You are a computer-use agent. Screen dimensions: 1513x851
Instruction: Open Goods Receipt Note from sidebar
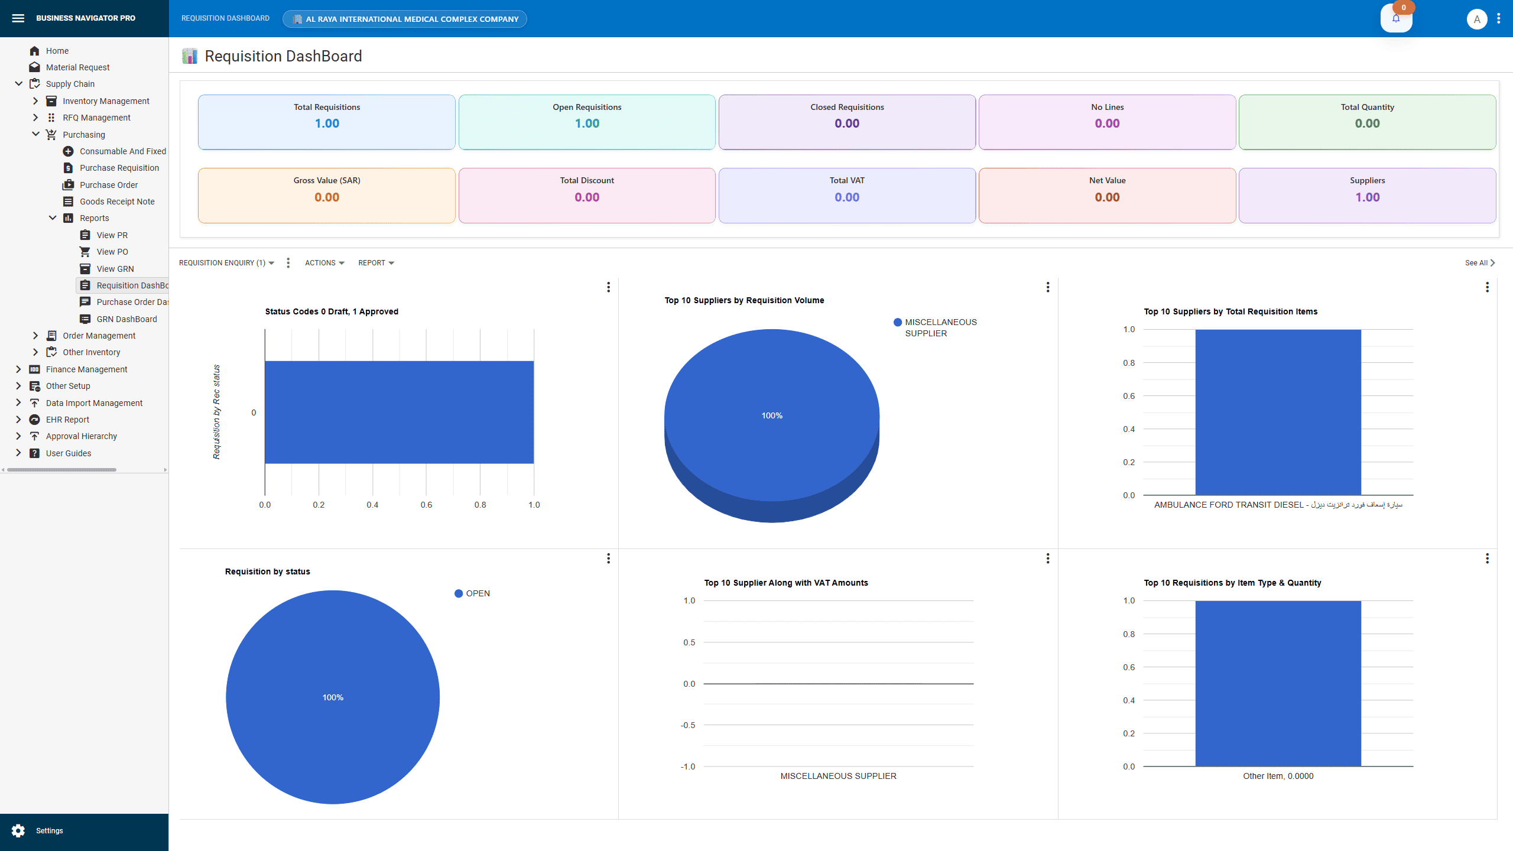[x=68, y=201]
